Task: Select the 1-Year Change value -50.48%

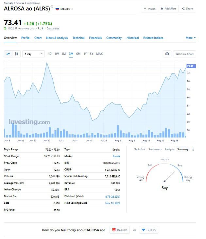Action: (x=55, y=190)
